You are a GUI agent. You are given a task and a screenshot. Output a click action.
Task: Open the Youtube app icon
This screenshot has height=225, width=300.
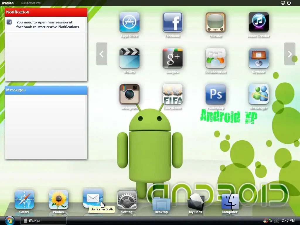[215, 22]
